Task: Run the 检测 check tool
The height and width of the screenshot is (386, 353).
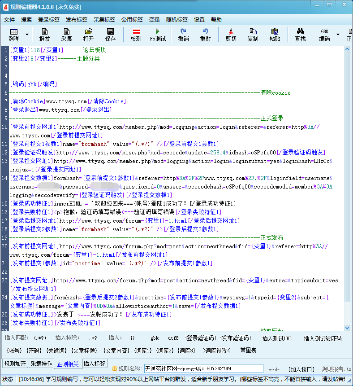Action: 136,35
